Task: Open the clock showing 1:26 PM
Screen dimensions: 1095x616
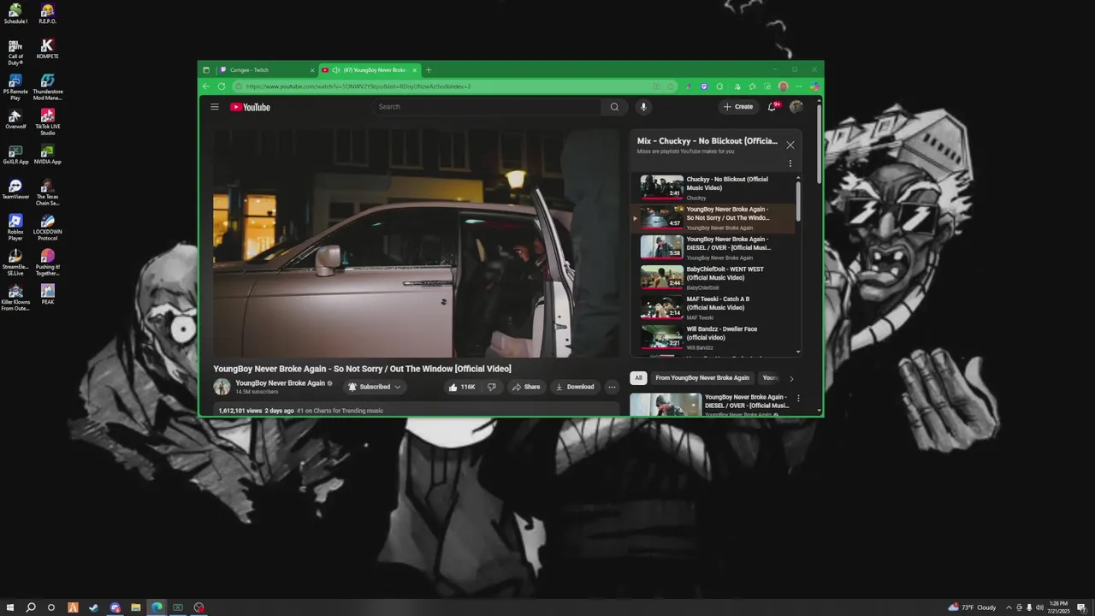Action: pos(1058,607)
